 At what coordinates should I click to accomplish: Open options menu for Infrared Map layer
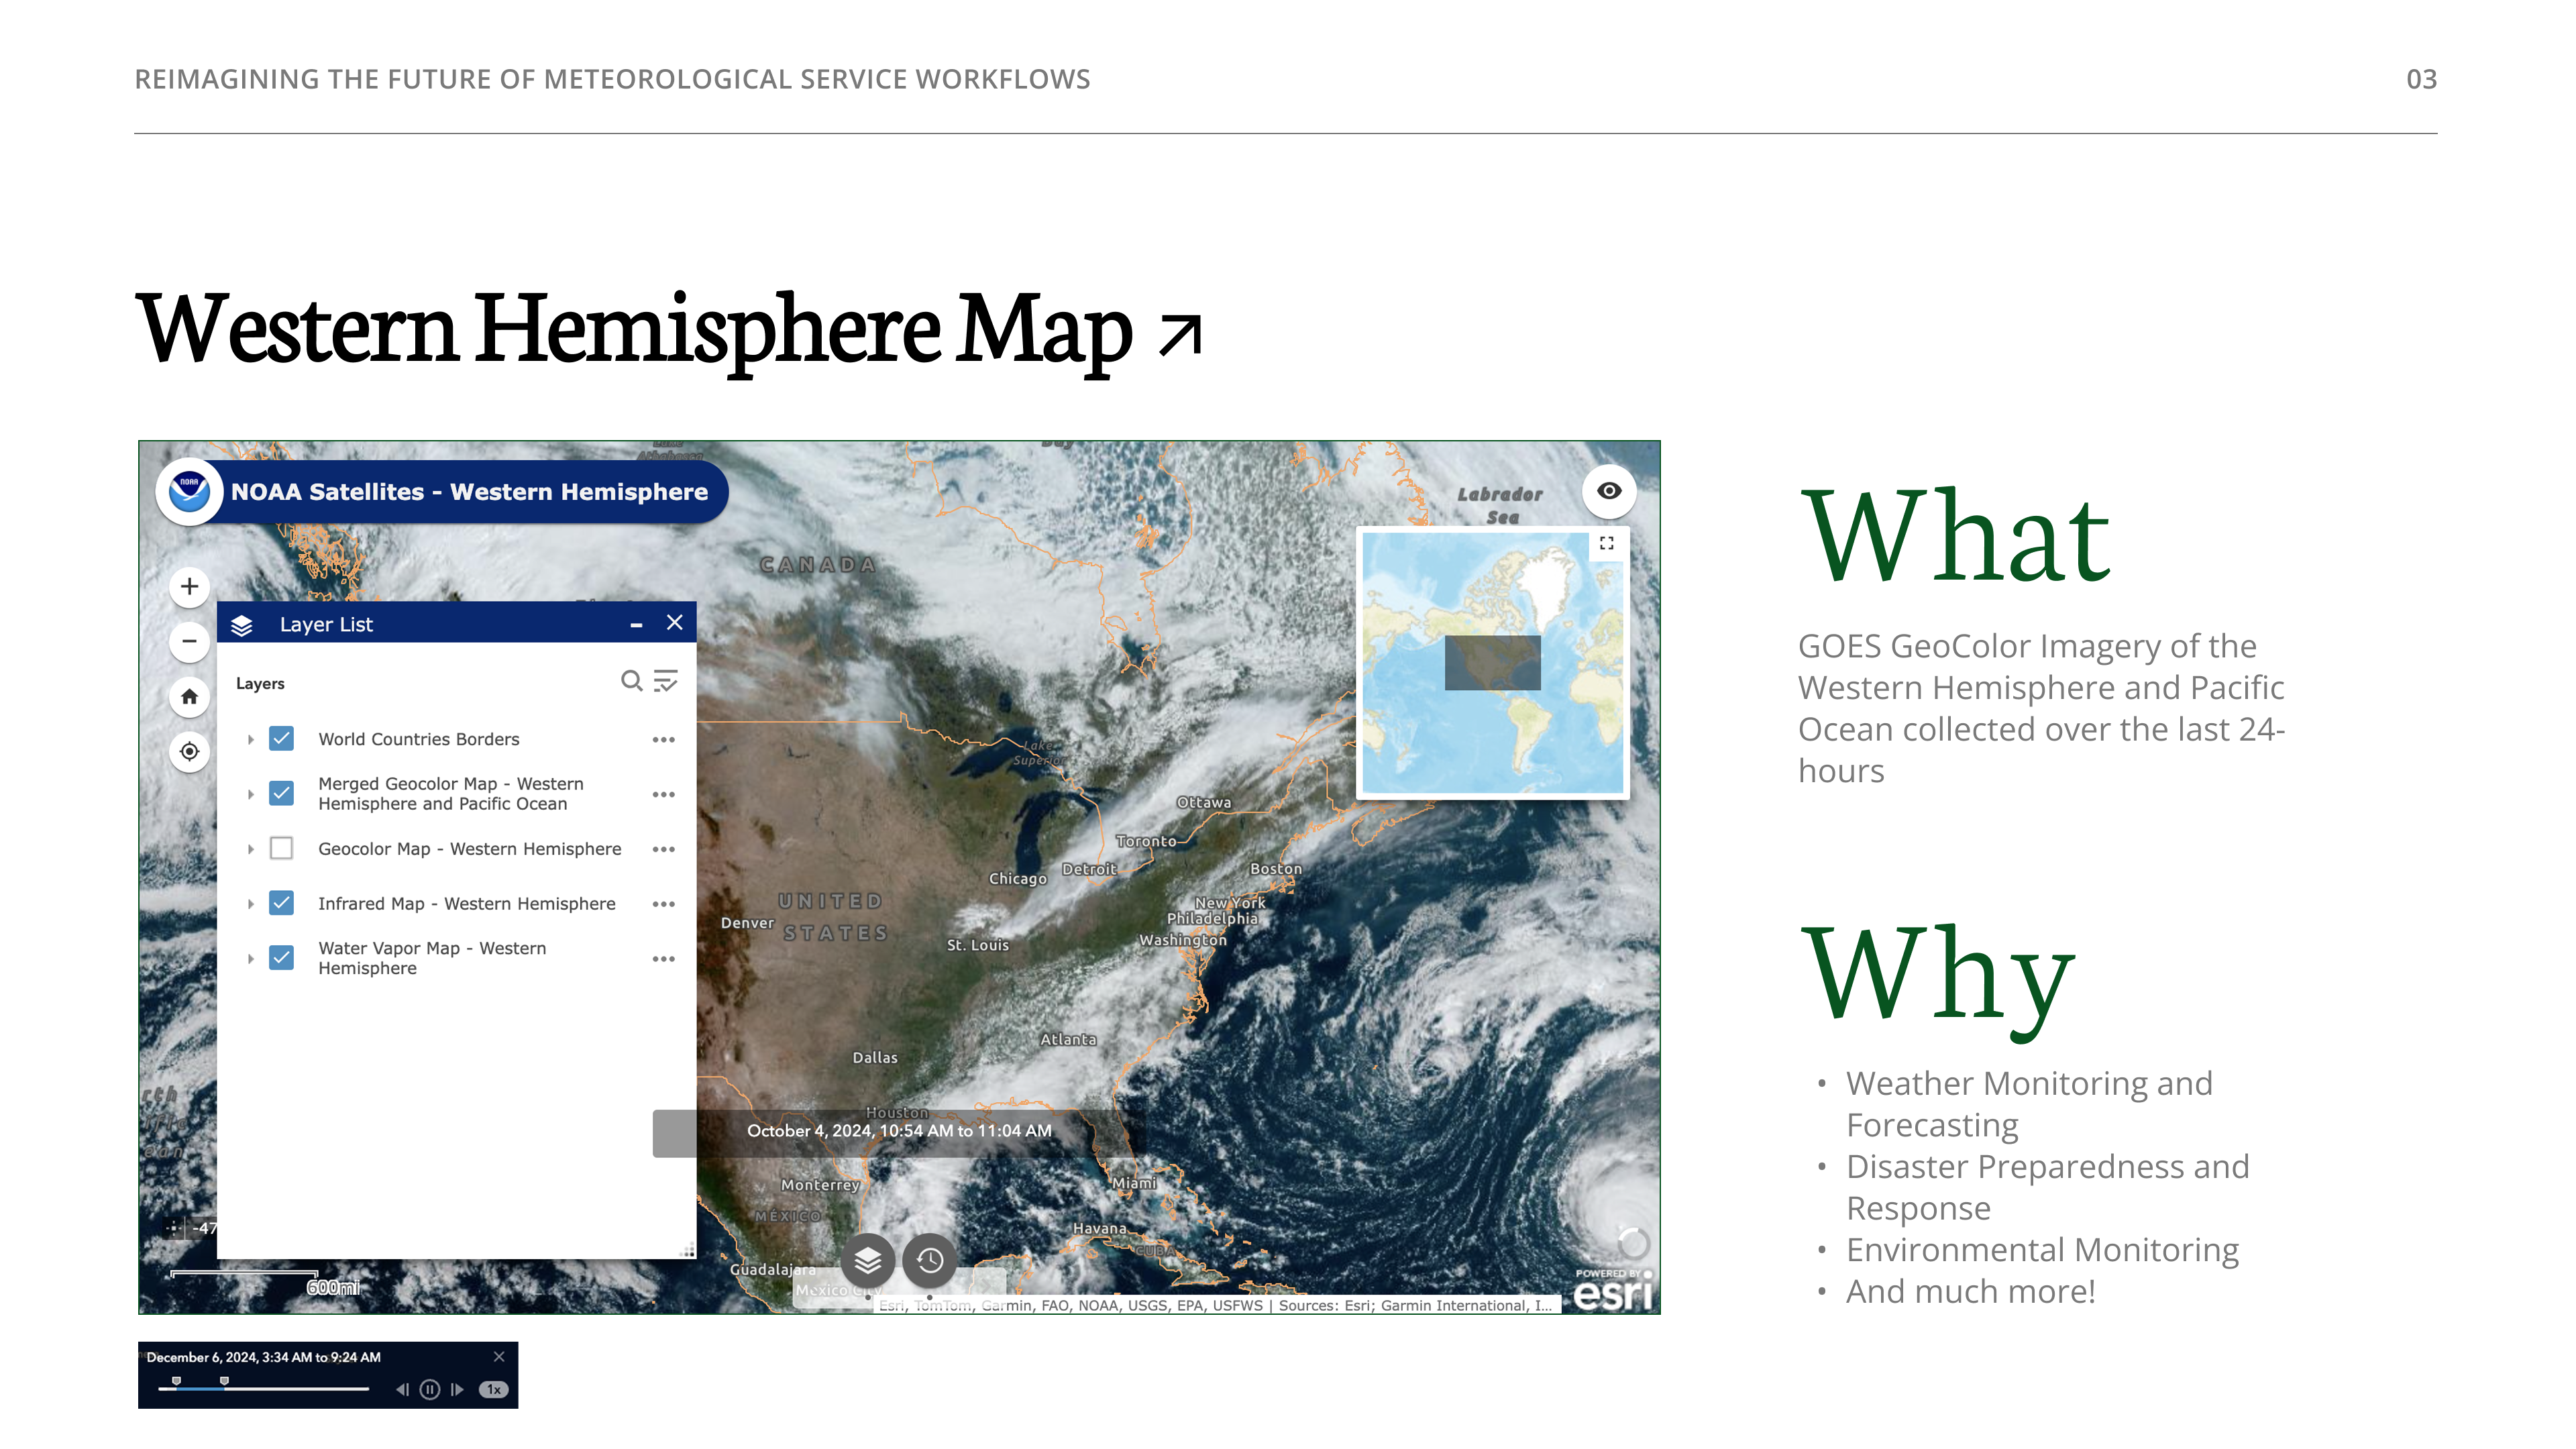click(664, 904)
